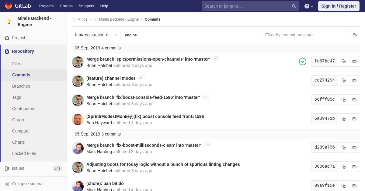This screenshot has height=191, width=365.
Task: Copy commit SHA 09a9f15e
Action: pos(343,186)
